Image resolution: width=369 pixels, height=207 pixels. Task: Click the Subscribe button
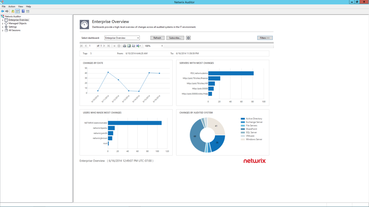pyautogui.click(x=176, y=37)
